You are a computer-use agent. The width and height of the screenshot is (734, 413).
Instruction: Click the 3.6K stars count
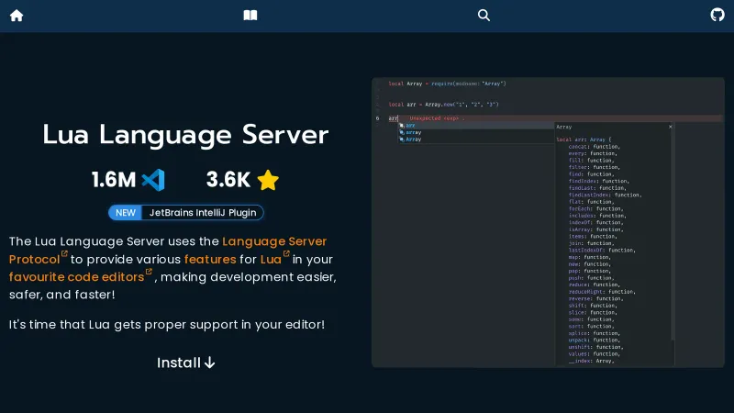228,180
